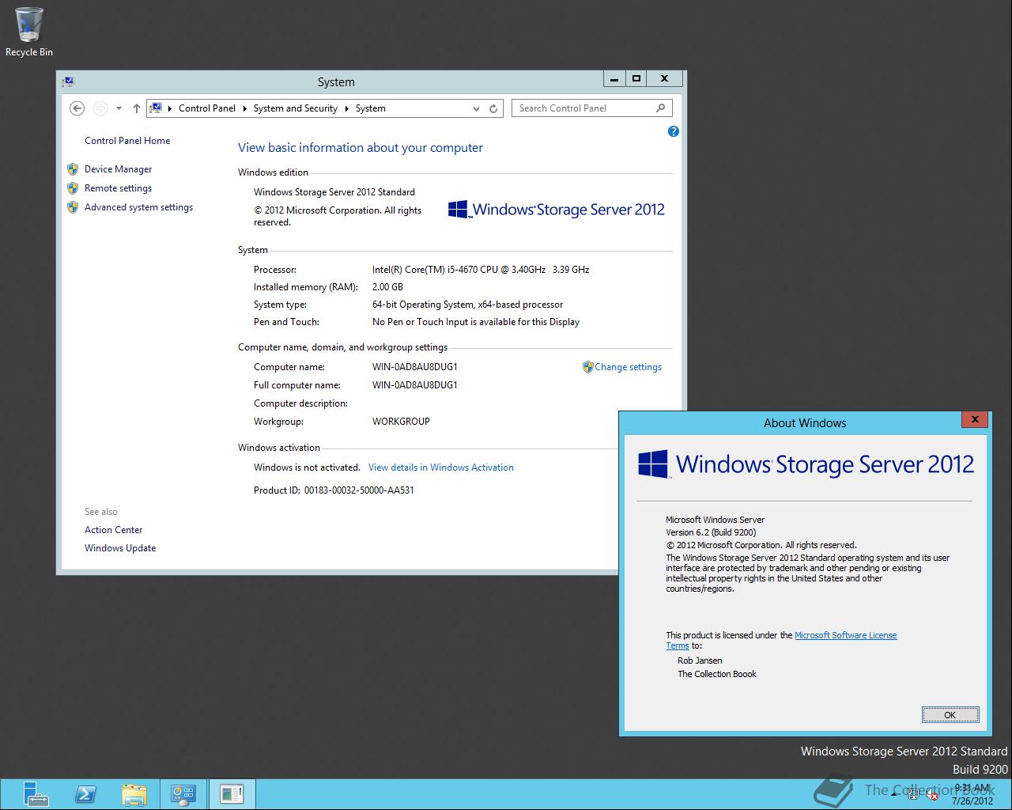This screenshot has height=810, width=1012.
Task: Click 'View basic information about your computer' heading
Action: point(361,148)
